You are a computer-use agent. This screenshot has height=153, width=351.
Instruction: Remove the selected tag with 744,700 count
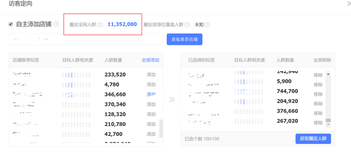click(318, 94)
